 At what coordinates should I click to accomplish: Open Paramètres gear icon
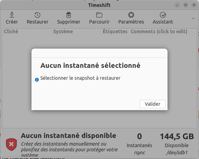(131, 15)
